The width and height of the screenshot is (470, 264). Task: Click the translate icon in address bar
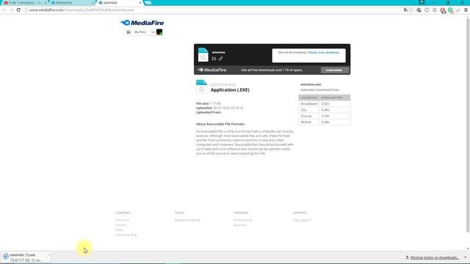(405, 10)
